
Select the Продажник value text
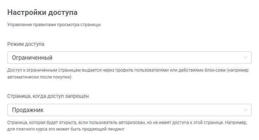pyautogui.click(x=28, y=110)
